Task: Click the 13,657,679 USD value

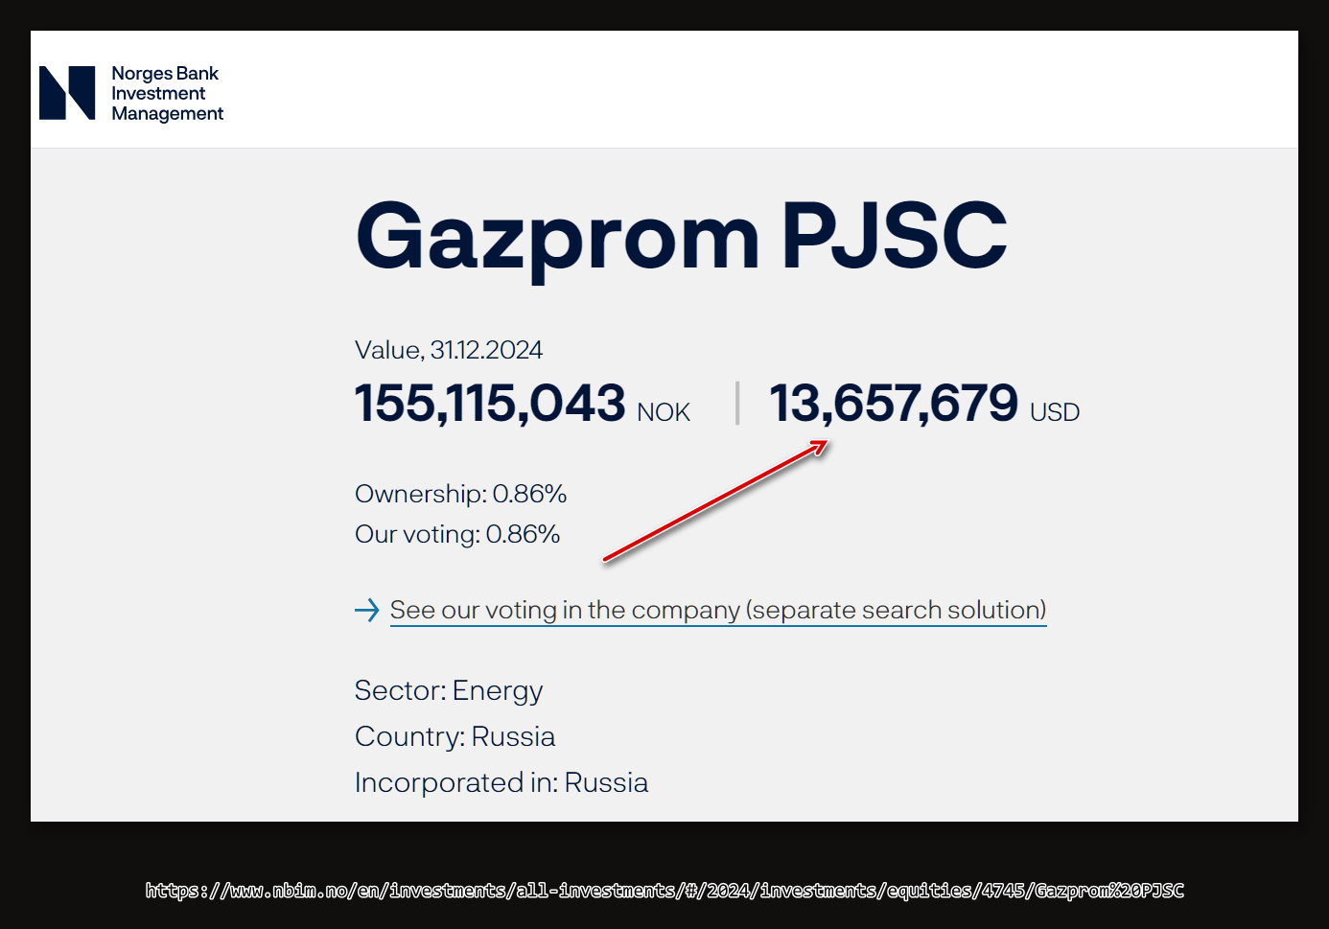Action: [893, 403]
